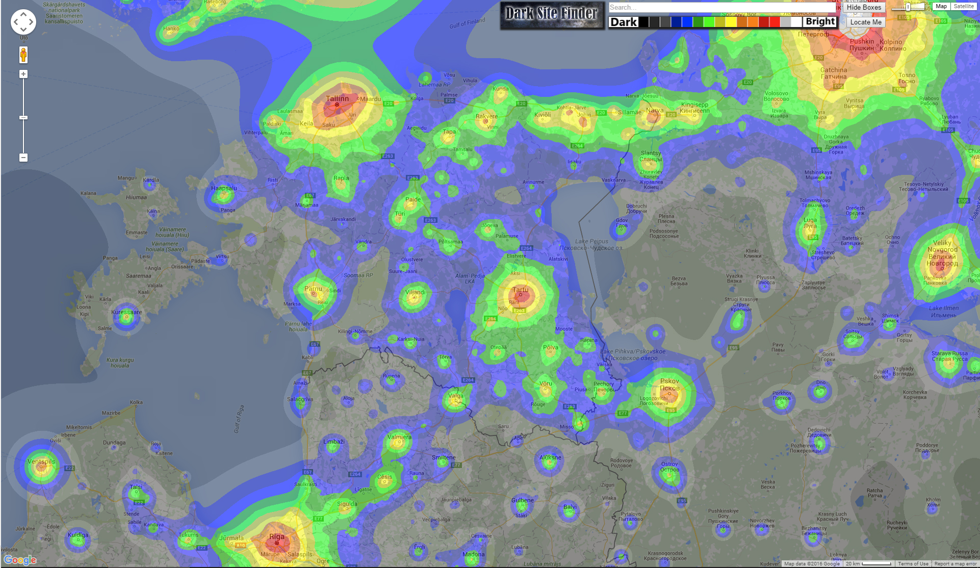980x568 pixels.
Task: Click the Valmiera town label
Action: point(399,437)
